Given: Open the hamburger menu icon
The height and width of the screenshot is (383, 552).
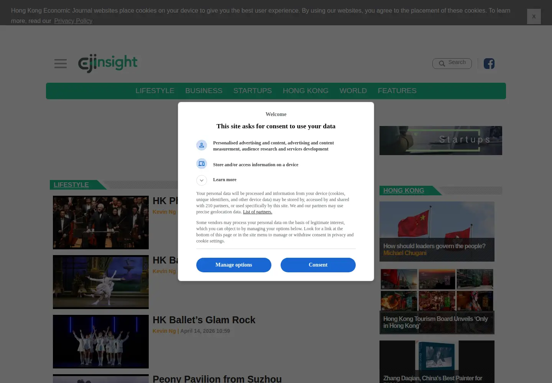Looking at the screenshot, I should coord(61,64).
